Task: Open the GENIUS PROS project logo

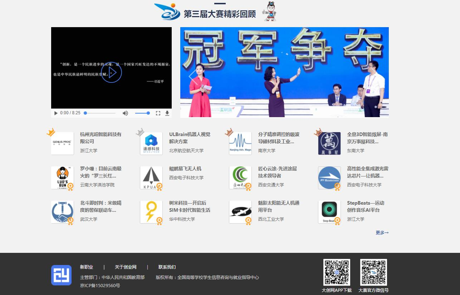Action: [62, 143]
